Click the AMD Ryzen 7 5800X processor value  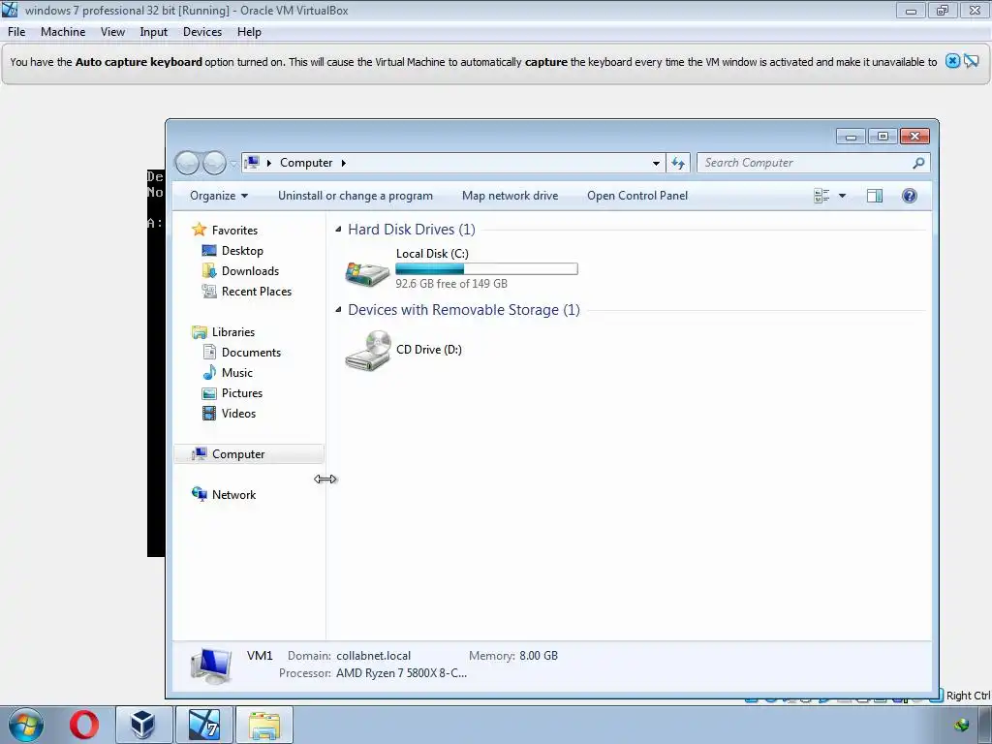(x=401, y=673)
